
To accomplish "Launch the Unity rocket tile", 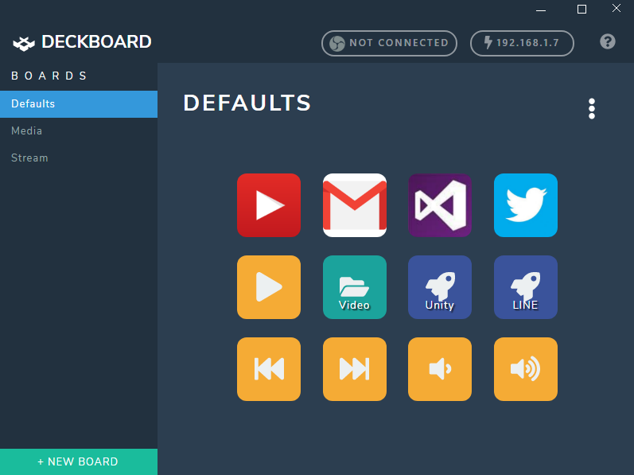I will pos(440,287).
